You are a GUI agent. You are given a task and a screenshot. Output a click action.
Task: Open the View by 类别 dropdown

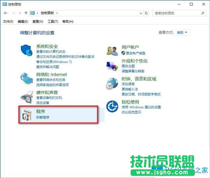pos(182,32)
